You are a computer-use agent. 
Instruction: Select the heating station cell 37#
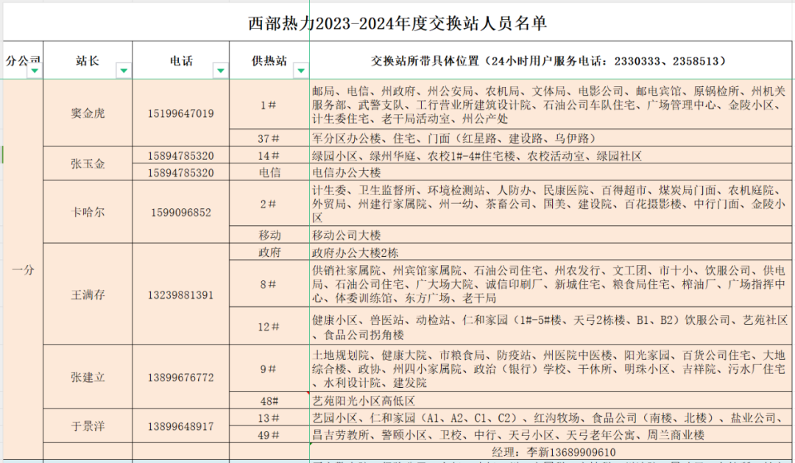(x=269, y=138)
